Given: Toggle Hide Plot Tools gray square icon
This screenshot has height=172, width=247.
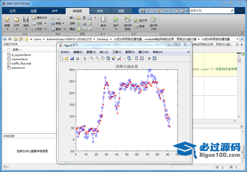Looking at the screenshot, I should point(149,58).
